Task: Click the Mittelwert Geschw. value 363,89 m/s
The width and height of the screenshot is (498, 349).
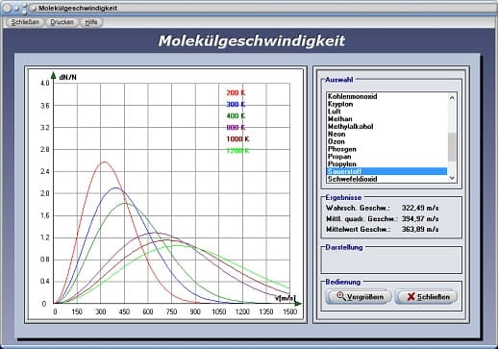Action: [x=420, y=229]
